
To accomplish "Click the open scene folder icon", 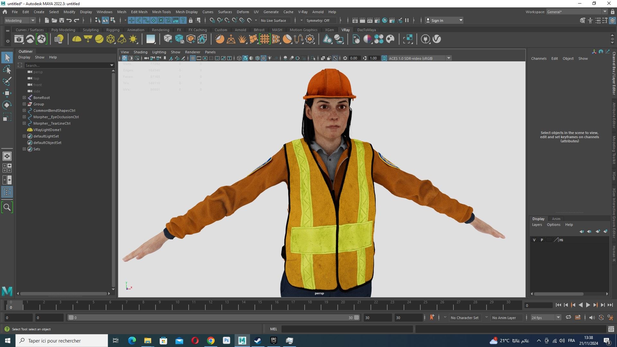I will coord(54,20).
